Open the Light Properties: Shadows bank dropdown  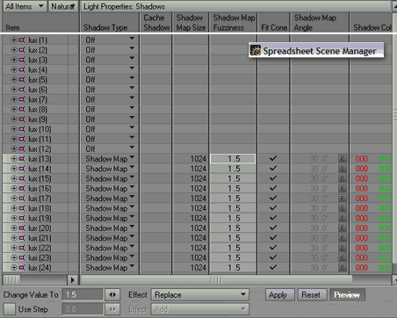tap(236, 6)
